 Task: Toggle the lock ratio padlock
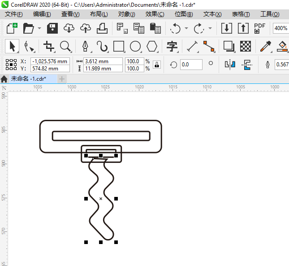(x=157, y=65)
